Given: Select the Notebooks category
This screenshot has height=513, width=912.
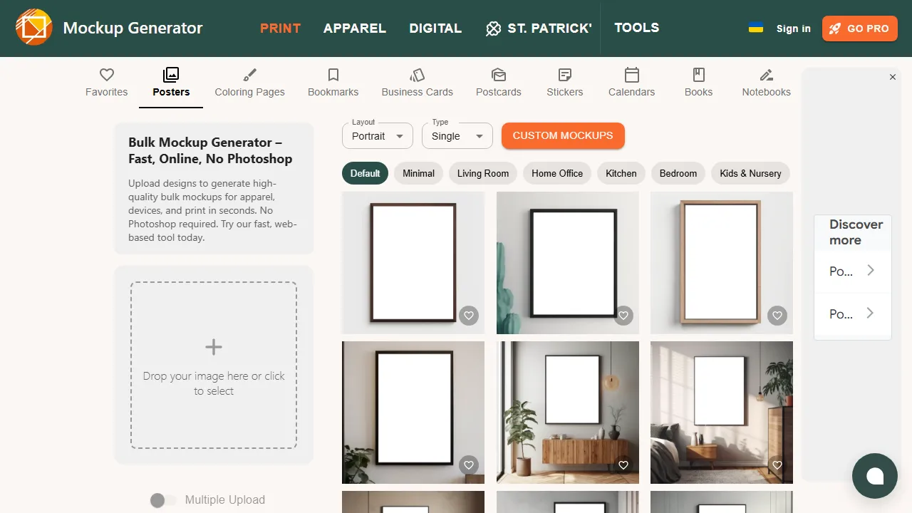Looking at the screenshot, I should tap(766, 81).
